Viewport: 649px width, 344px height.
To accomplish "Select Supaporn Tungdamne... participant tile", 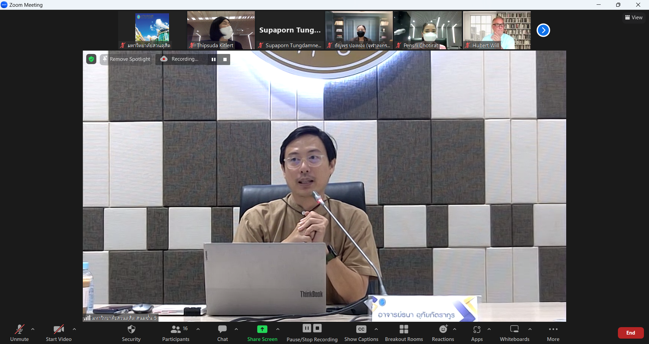I will click(290, 30).
